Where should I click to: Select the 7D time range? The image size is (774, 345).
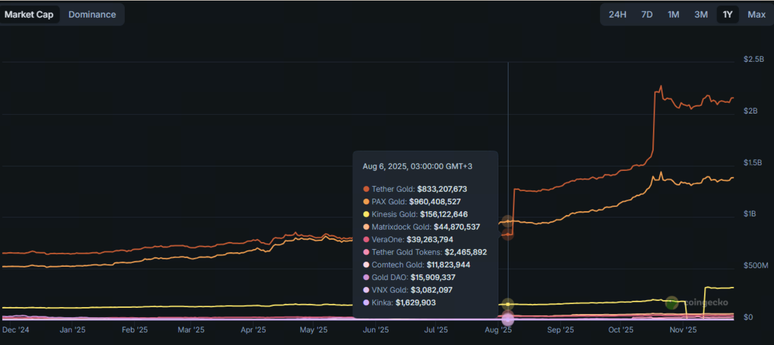[x=647, y=14]
